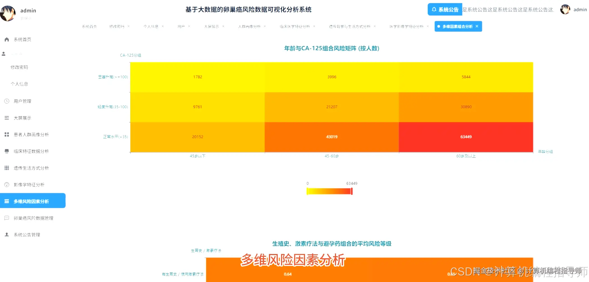Click the heatmap cell showing 43019
This screenshot has width=589, height=282.
coord(332,137)
